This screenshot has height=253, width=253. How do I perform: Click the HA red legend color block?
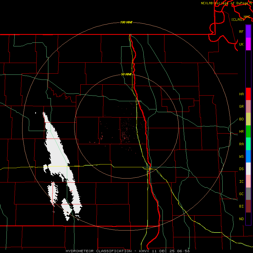(x=248, y=94)
